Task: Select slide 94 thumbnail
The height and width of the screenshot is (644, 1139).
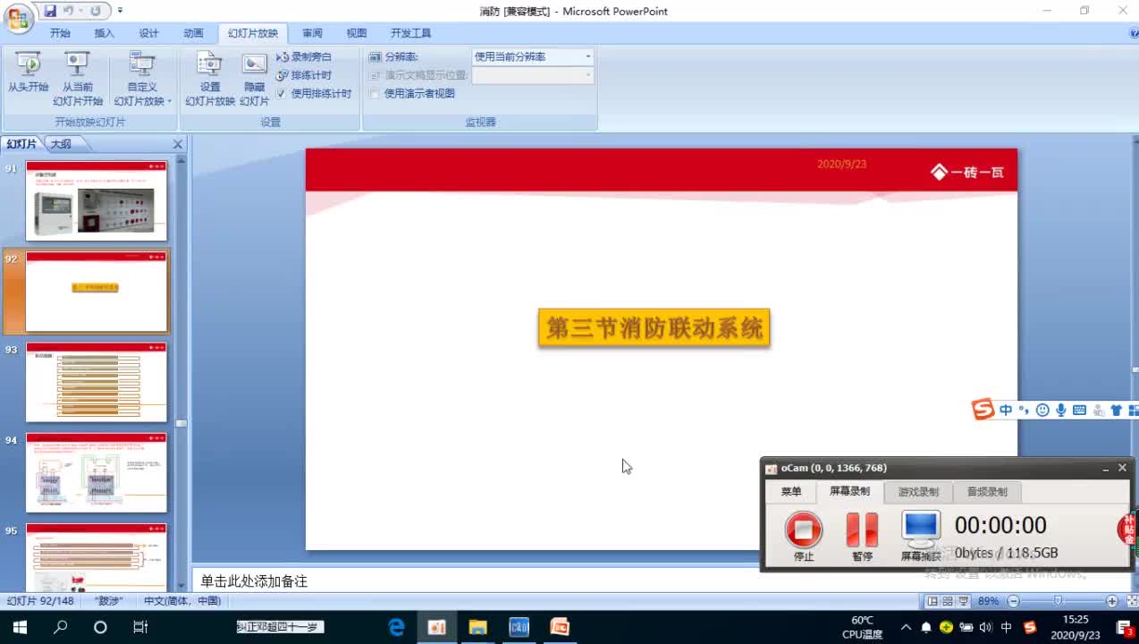Action: pos(97,472)
